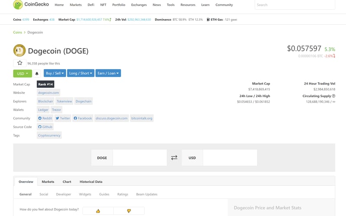Select the General sub-tab

click(26, 194)
